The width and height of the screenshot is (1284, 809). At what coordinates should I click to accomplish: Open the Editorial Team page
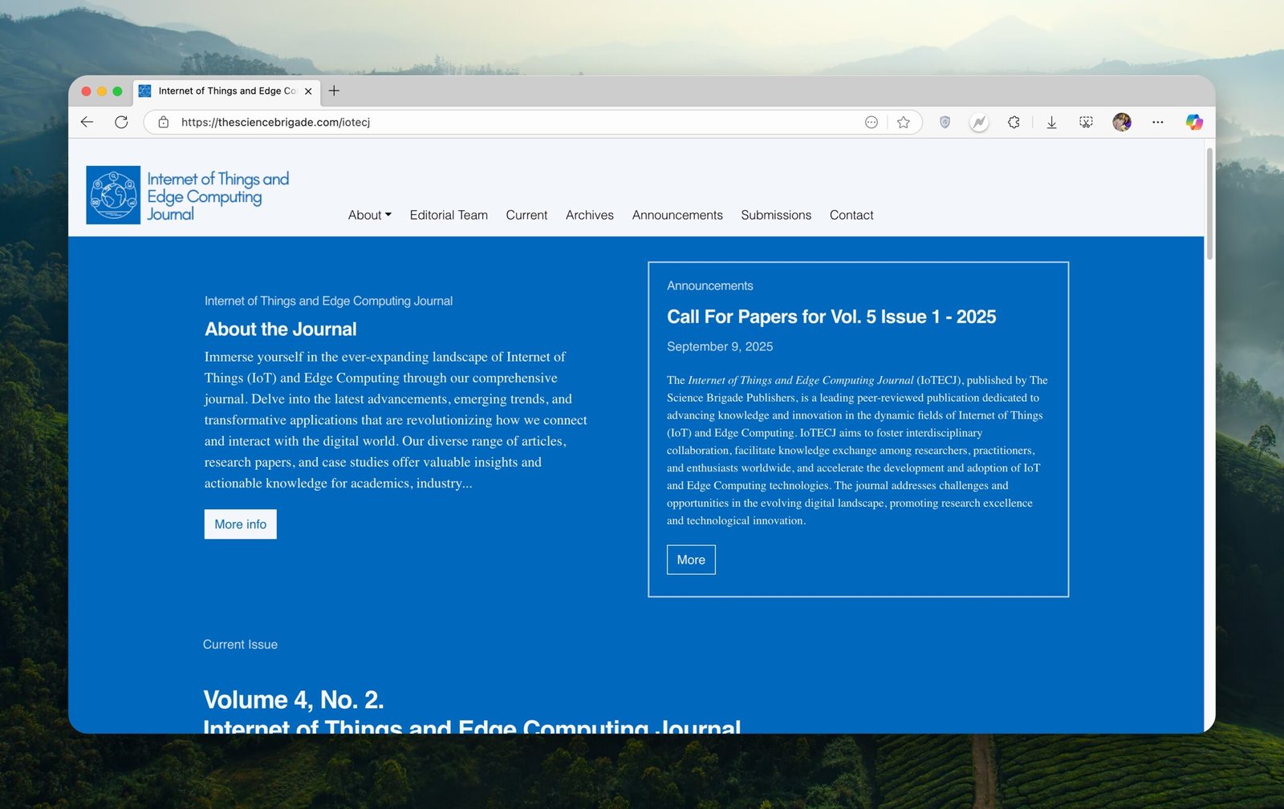coord(449,215)
